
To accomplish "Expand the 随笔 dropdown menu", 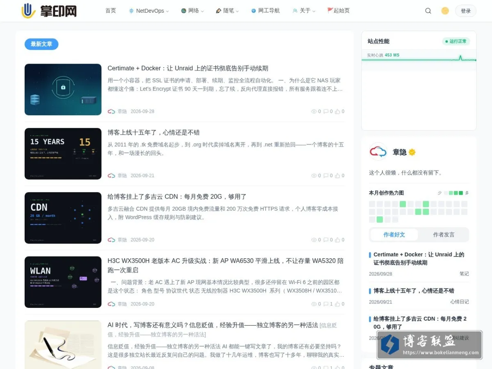I will [227, 11].
